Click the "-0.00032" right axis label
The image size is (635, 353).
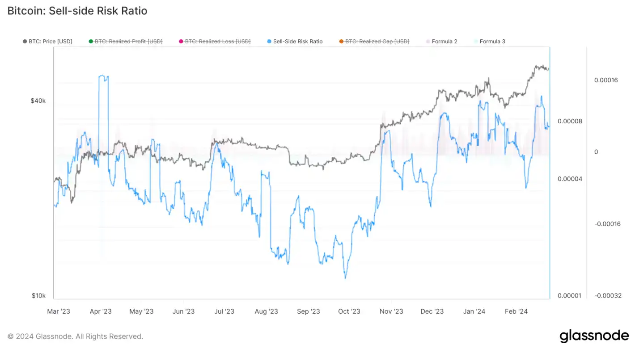(x=607, y=295)
